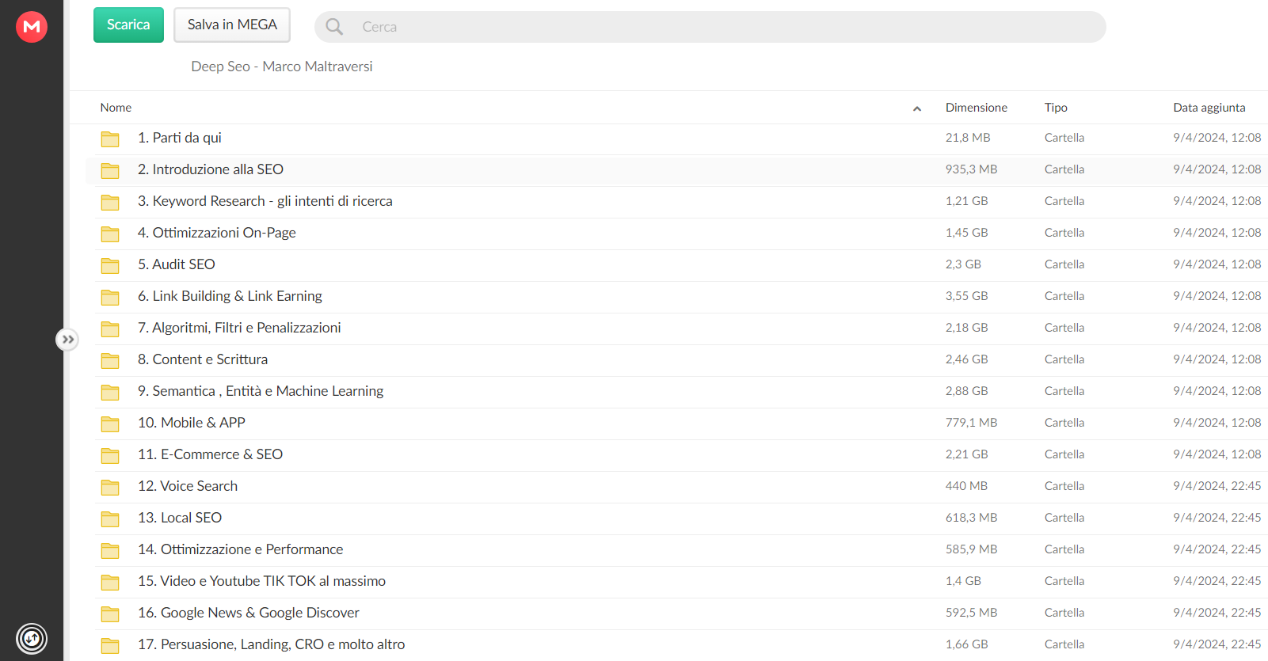Open '17. Persuasione, Landing, CRO e molto altro'
This screenshot has height=661, width=1268.
point(272,644)
